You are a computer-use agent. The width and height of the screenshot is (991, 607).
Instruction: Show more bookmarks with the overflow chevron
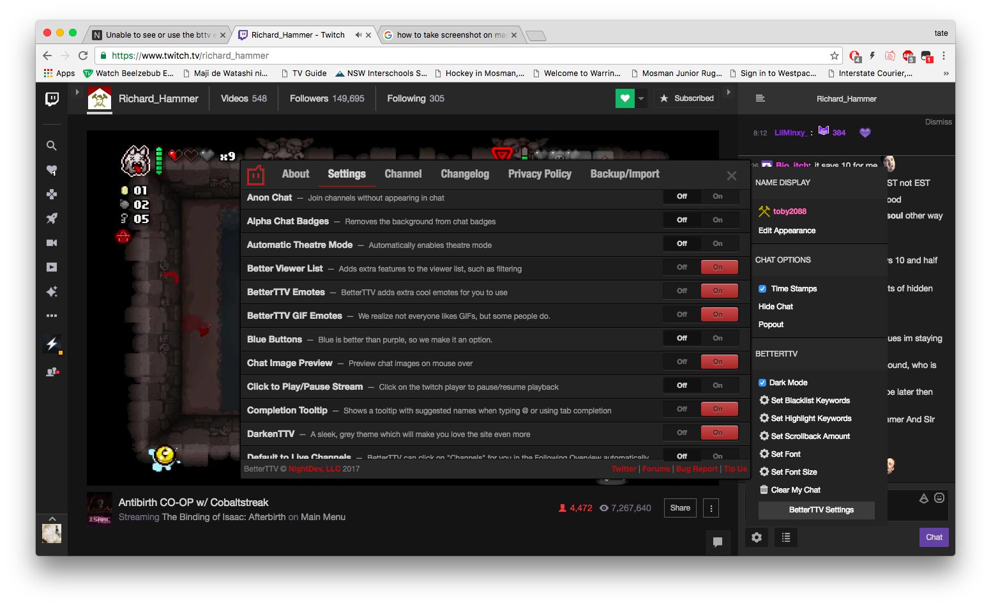click(x=946, y=73)
